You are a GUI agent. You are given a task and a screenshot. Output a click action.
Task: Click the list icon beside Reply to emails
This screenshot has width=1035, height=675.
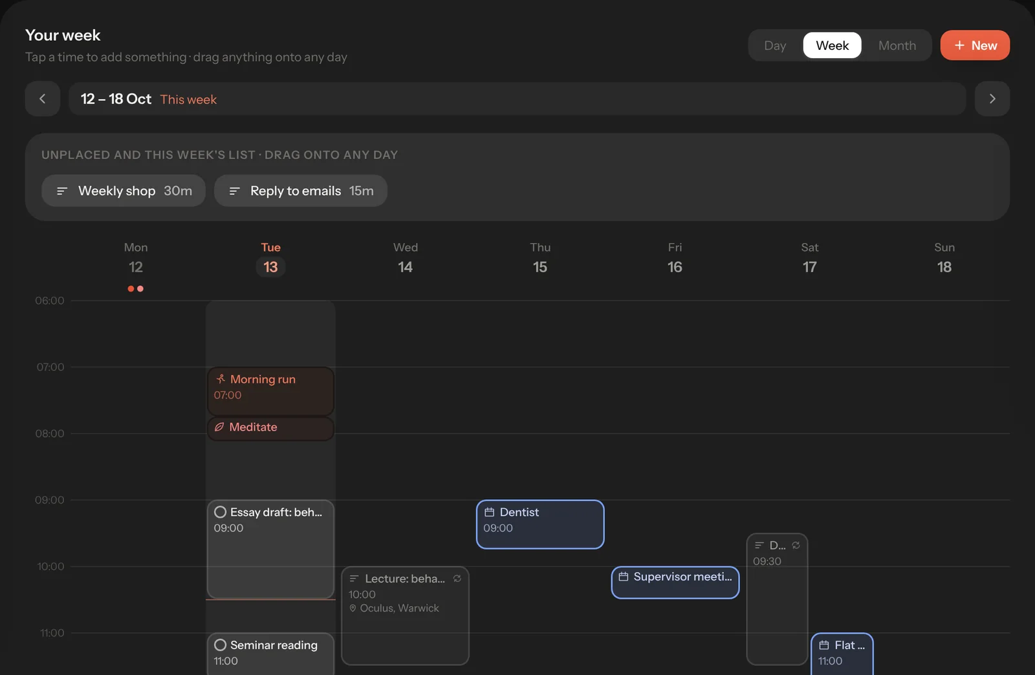point(234,191)
